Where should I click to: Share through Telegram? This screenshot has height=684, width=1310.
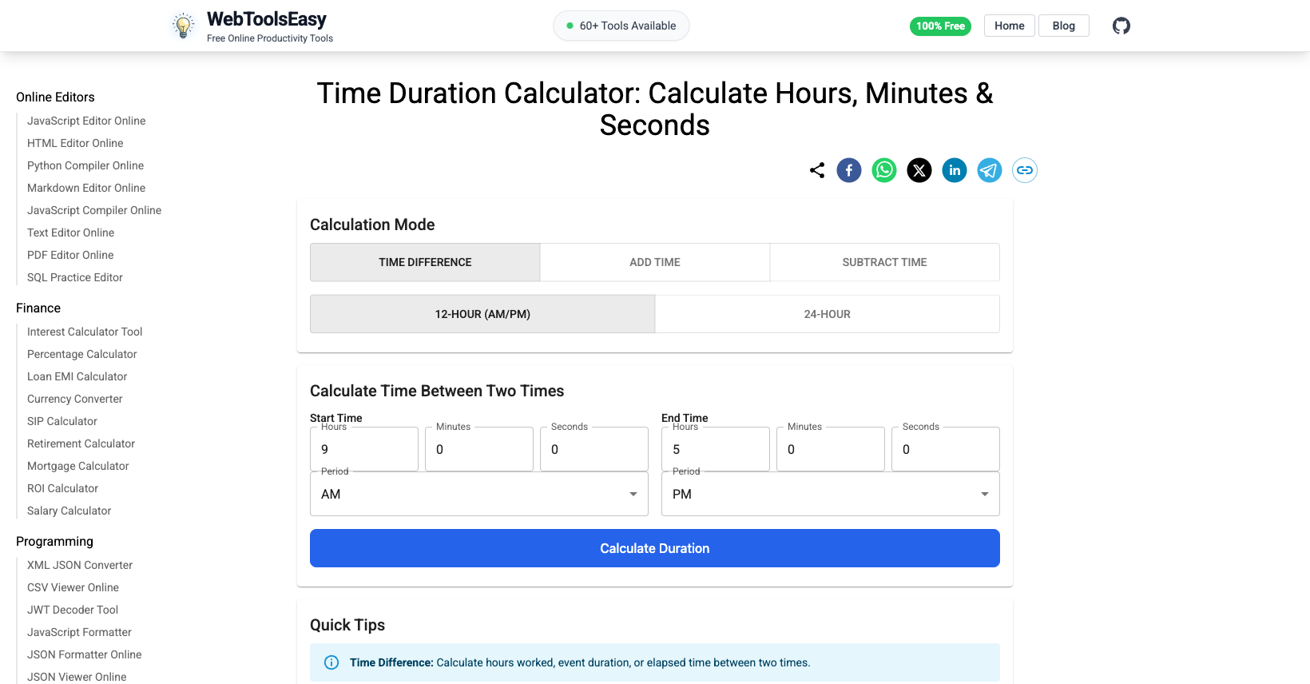989,170
